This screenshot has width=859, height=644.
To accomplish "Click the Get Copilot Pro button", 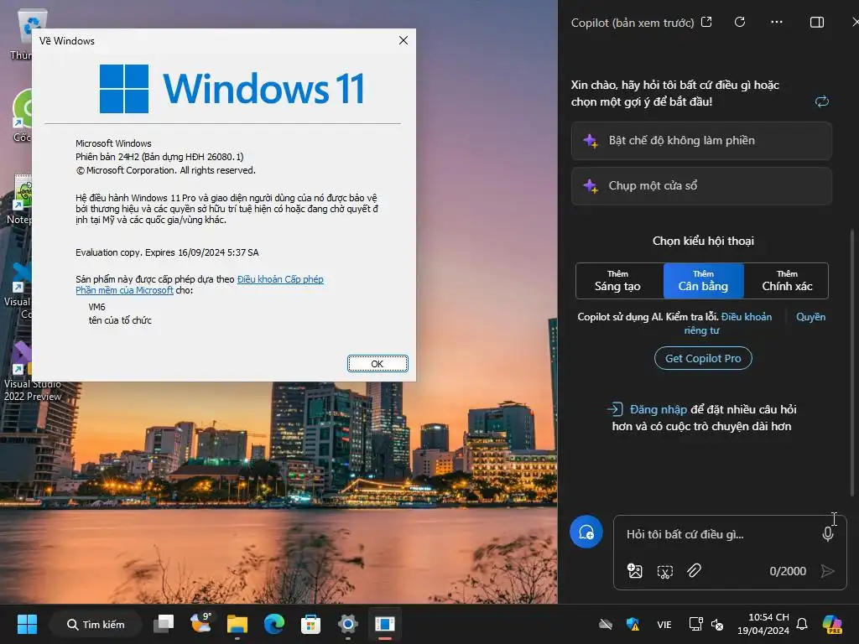I will click(x=703, y=359).
